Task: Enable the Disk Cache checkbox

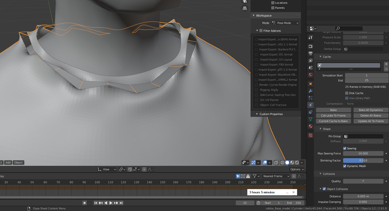Action: (346, 93)
